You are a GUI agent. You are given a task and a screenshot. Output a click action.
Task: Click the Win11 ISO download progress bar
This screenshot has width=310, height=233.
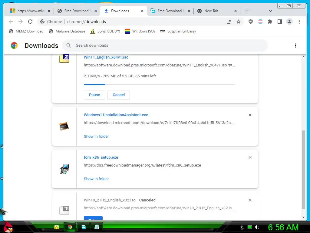[x=159, y=85]
